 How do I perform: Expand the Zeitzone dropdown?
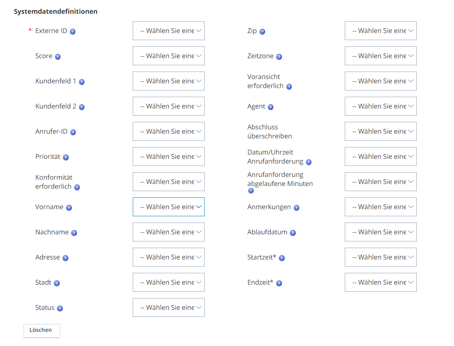[x=381, y=56]
